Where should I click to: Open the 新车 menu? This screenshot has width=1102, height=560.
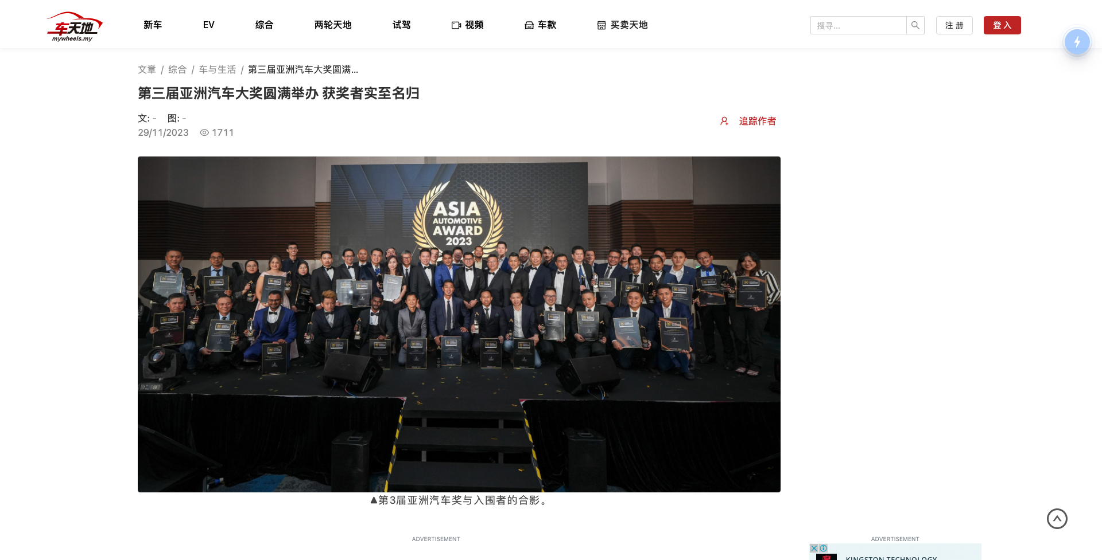tap(153, 25)
